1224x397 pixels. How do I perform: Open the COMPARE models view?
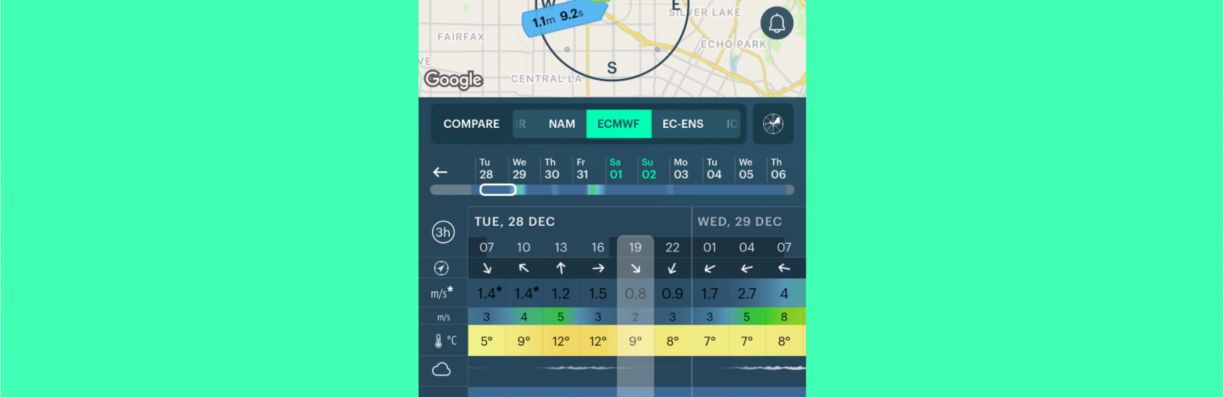coord(471,124)
